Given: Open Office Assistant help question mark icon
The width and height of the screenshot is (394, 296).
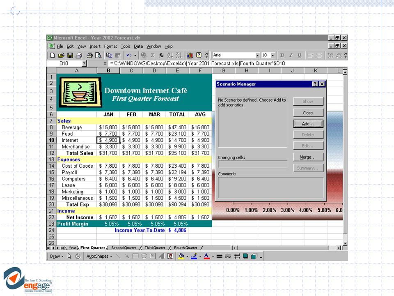Looking at the screenshot, I should [199, 55].
